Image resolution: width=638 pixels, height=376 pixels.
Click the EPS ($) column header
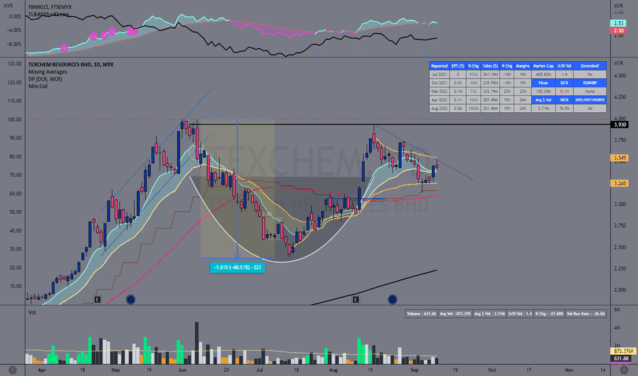[x=458, y=66]
